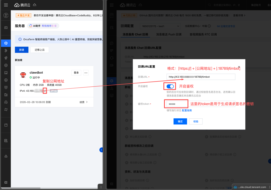The width and height of the screenshot is (271, 190).
Task: Click the 鉴权token input field
Action: coord(176,104)
